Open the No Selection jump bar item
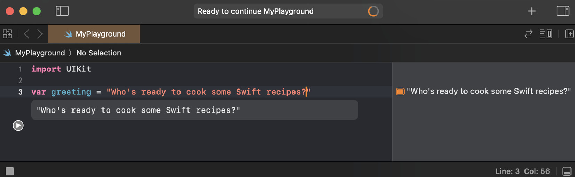 99,53
